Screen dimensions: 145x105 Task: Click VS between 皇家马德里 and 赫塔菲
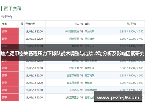click(82, 83)
